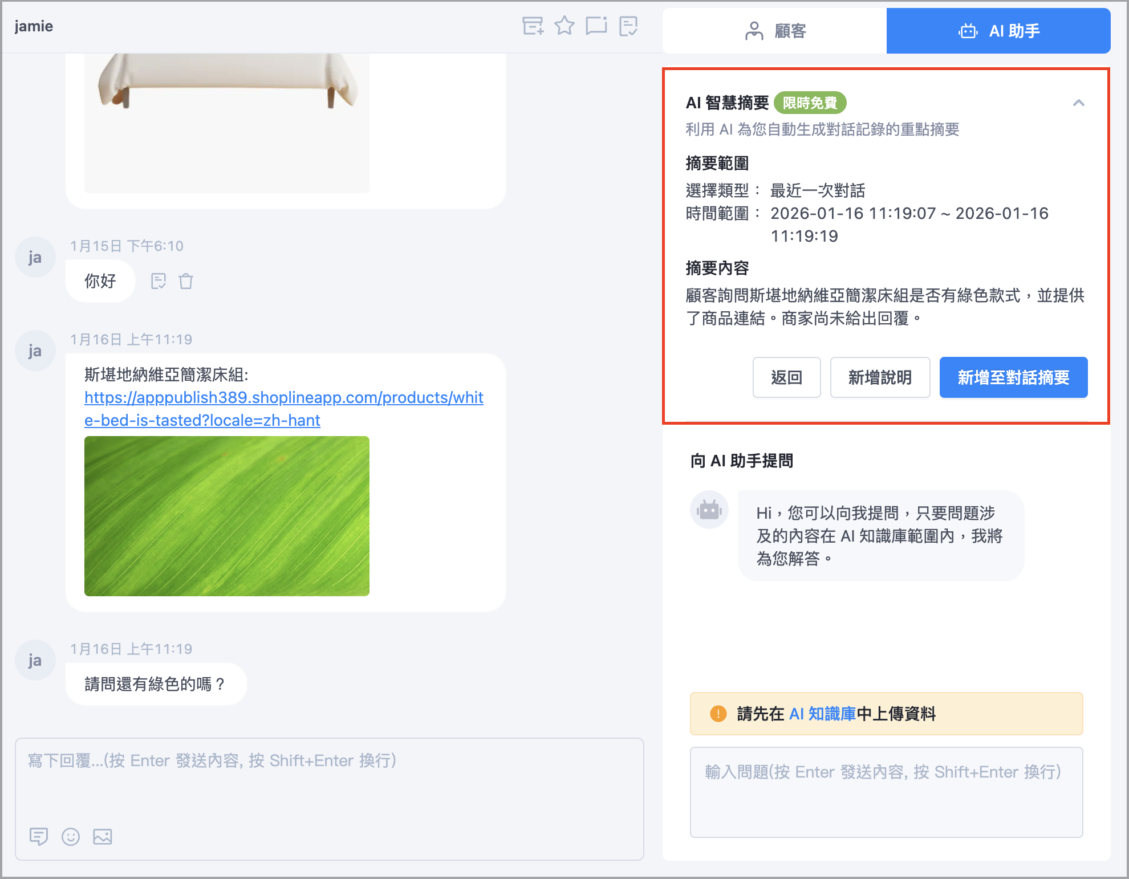Image resolution: width=1129 pixels, height=879 pixels.
Task: Click the timestamp 1月15日 下午6:10
Action: click(x=127, y=246)
